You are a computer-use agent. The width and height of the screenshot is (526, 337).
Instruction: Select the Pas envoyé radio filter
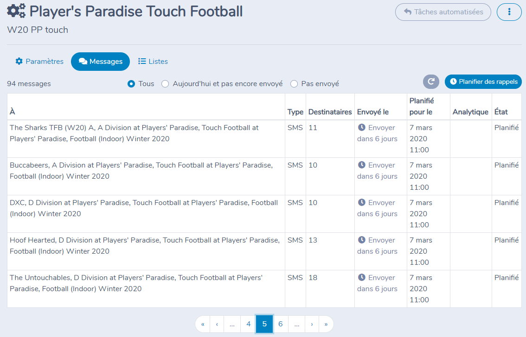(x=294, y=84)
